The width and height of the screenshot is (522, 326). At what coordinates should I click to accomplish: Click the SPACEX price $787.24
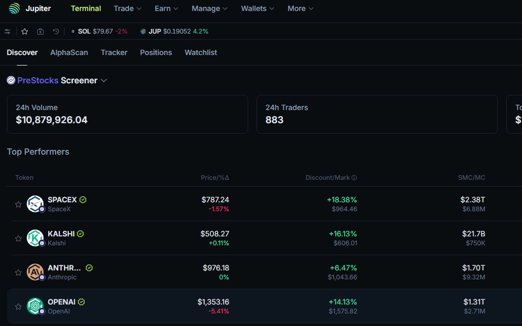tap(215, 200)
